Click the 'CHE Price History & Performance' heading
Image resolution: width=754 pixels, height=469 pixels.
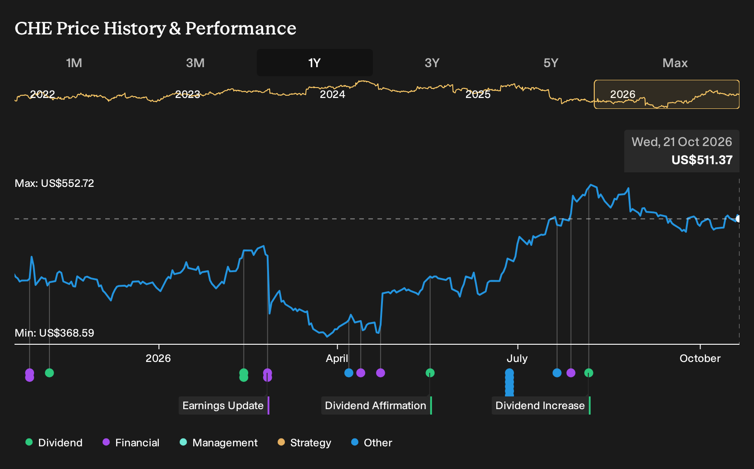[x=156, y=28]
